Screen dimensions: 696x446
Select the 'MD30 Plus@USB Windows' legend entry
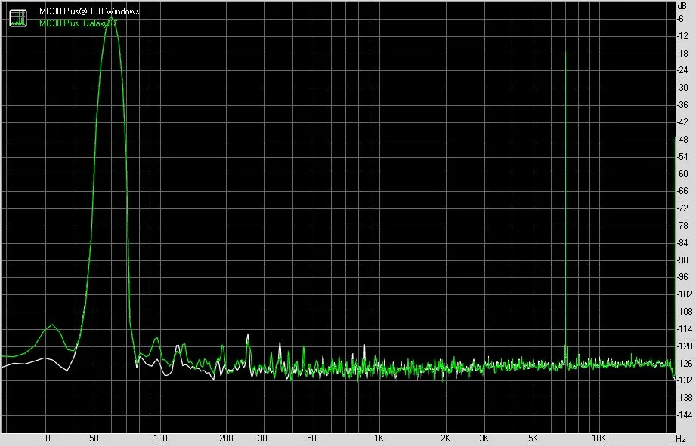89,11
